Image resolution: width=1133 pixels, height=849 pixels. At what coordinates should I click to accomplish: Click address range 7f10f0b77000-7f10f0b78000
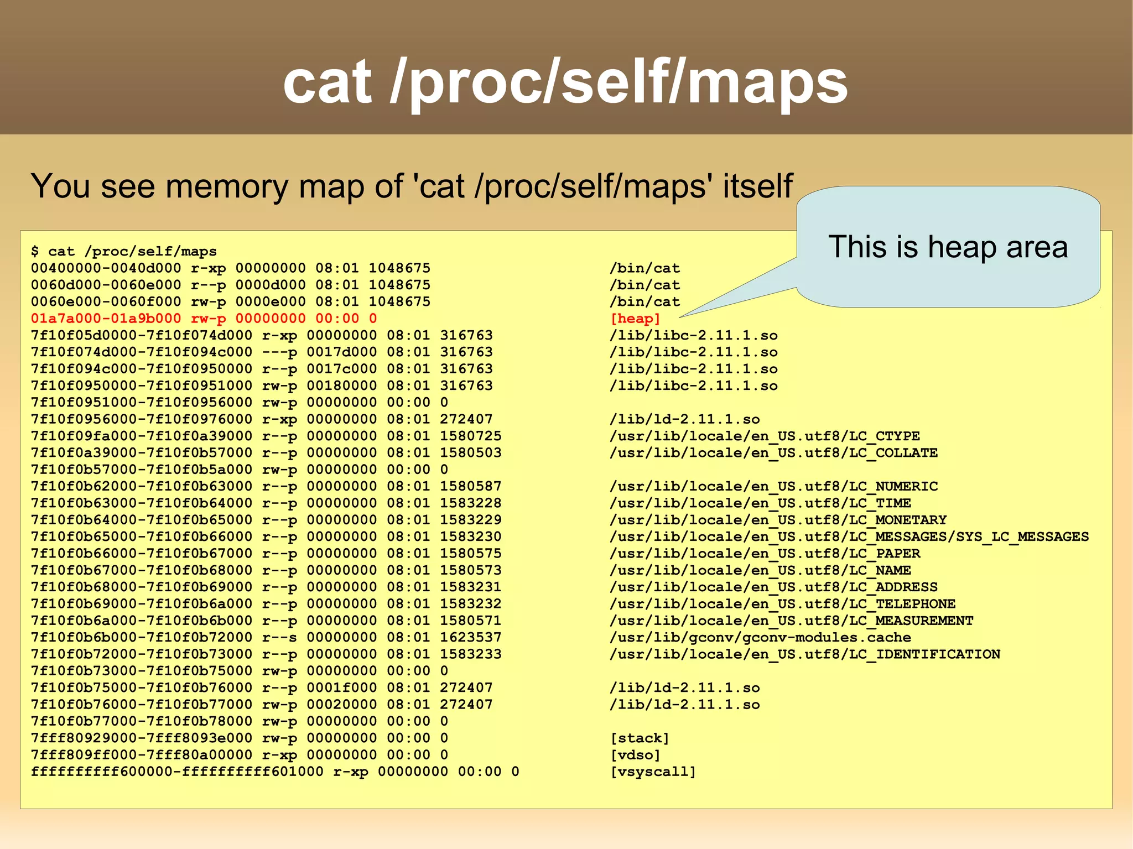(x=142, y=721)
